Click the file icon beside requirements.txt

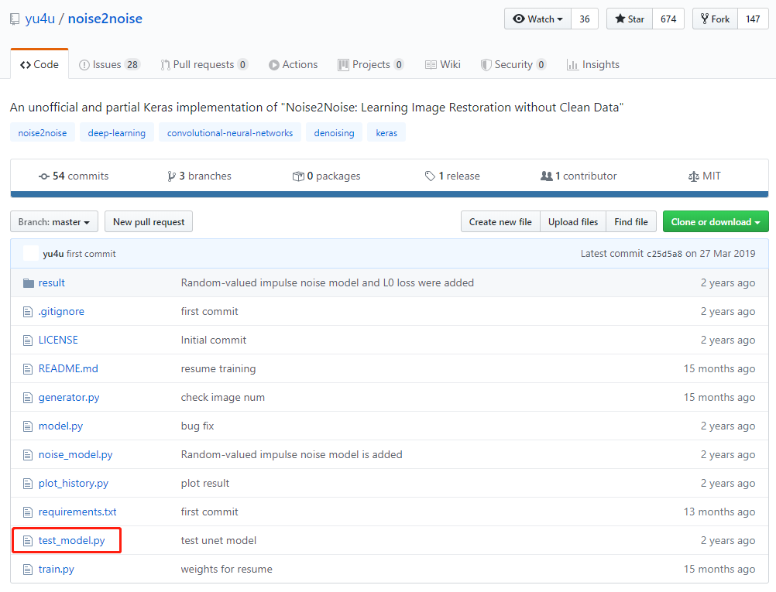pyautogui.click(x=28, y=512)
